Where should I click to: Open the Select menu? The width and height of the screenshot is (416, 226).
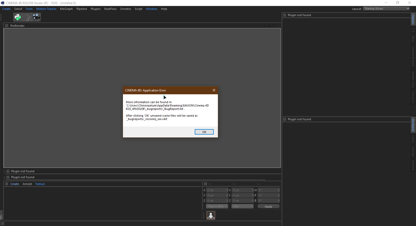coord(18,9)
